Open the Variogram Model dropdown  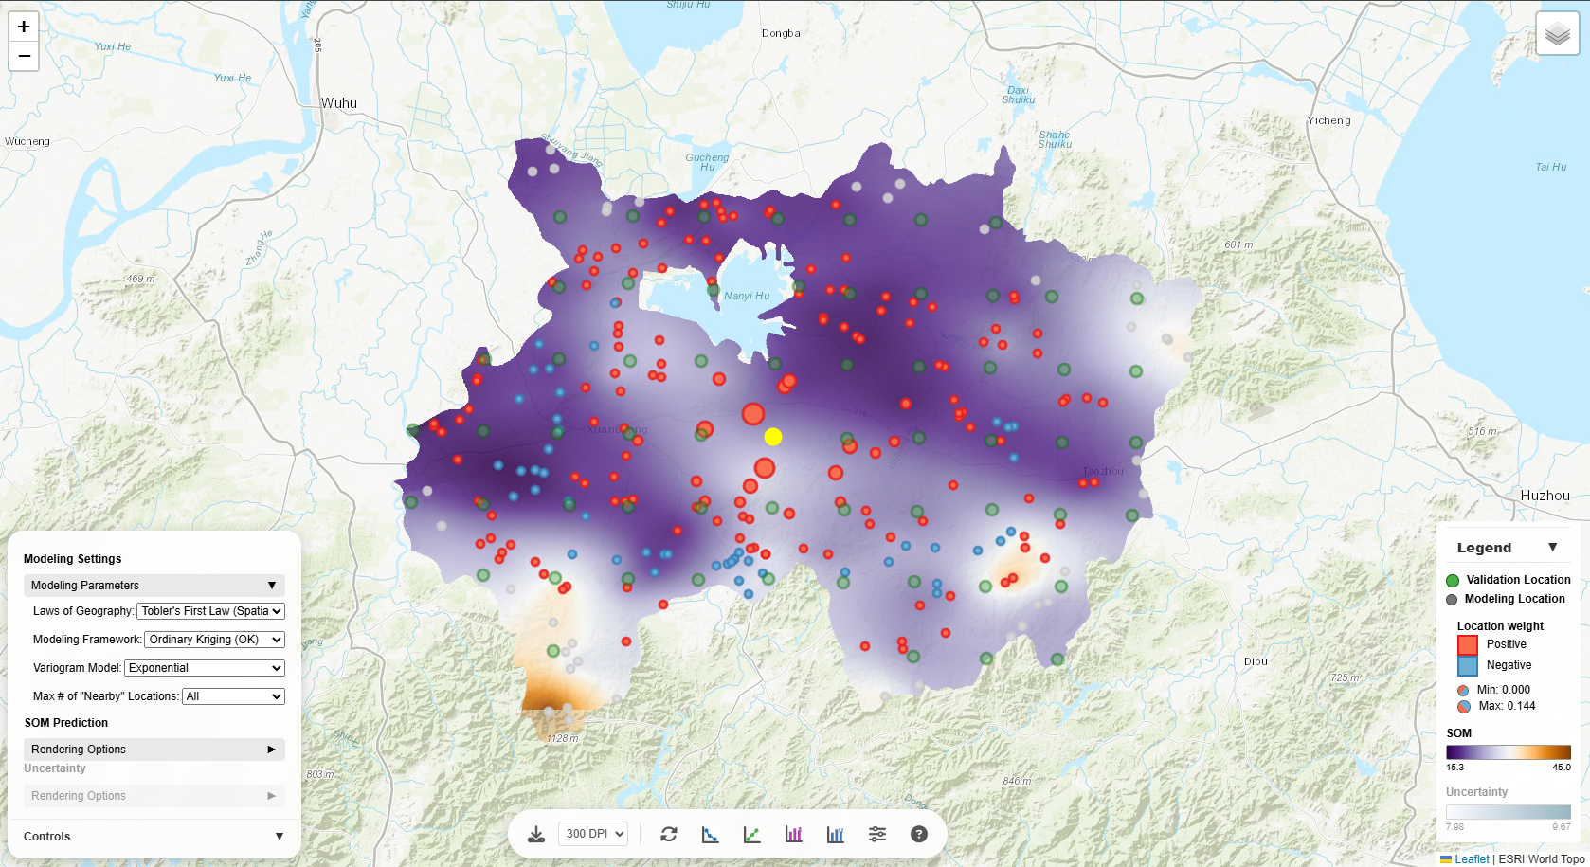[x=205, y=668]
